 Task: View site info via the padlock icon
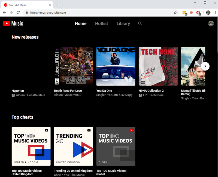27,13
